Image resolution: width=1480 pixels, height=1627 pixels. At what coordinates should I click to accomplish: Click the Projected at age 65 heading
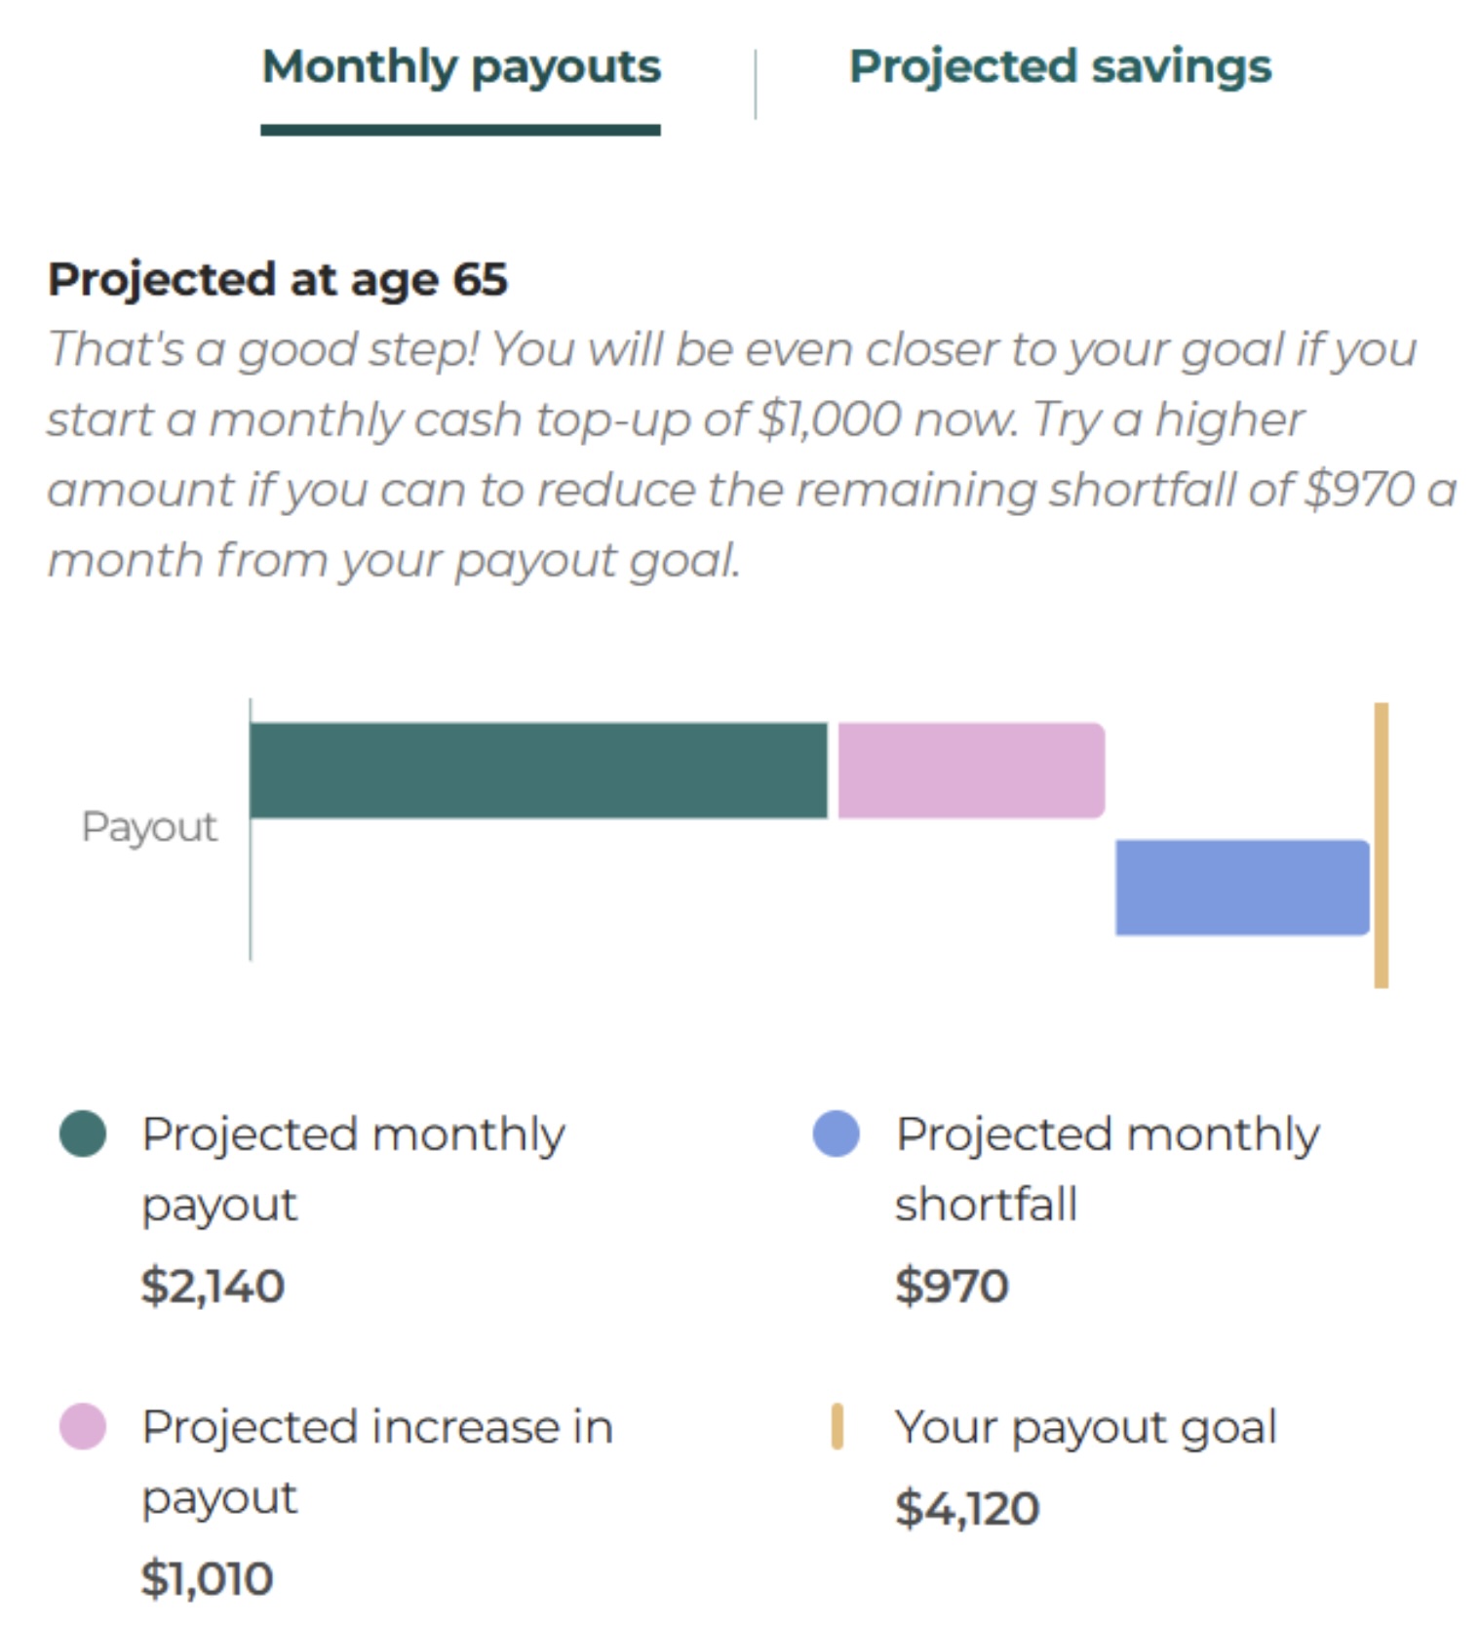278,280
